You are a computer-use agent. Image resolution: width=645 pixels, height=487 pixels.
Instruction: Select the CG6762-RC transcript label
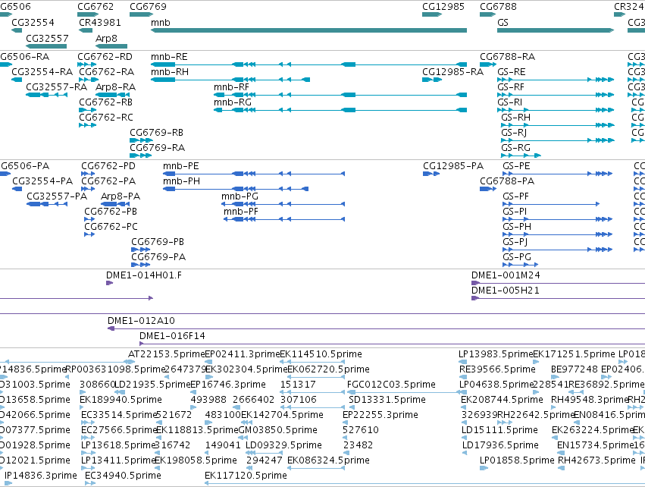click(106, 118)
